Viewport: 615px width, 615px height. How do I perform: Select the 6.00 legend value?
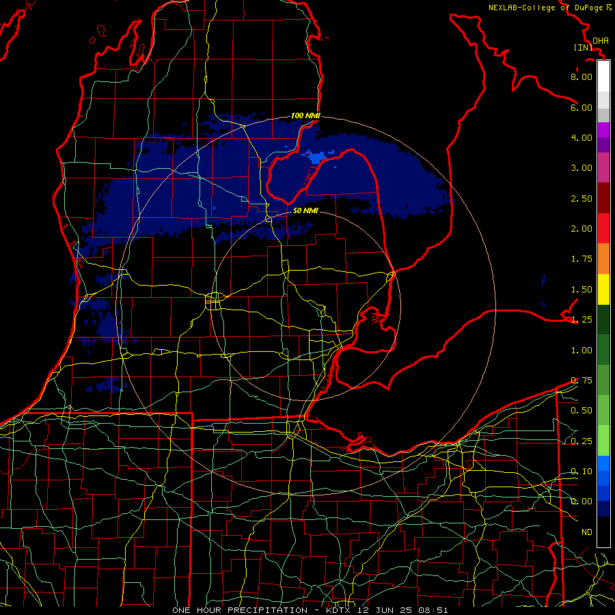point(582,107)
